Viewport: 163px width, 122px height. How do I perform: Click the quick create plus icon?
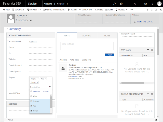click(x=128, y=4)
